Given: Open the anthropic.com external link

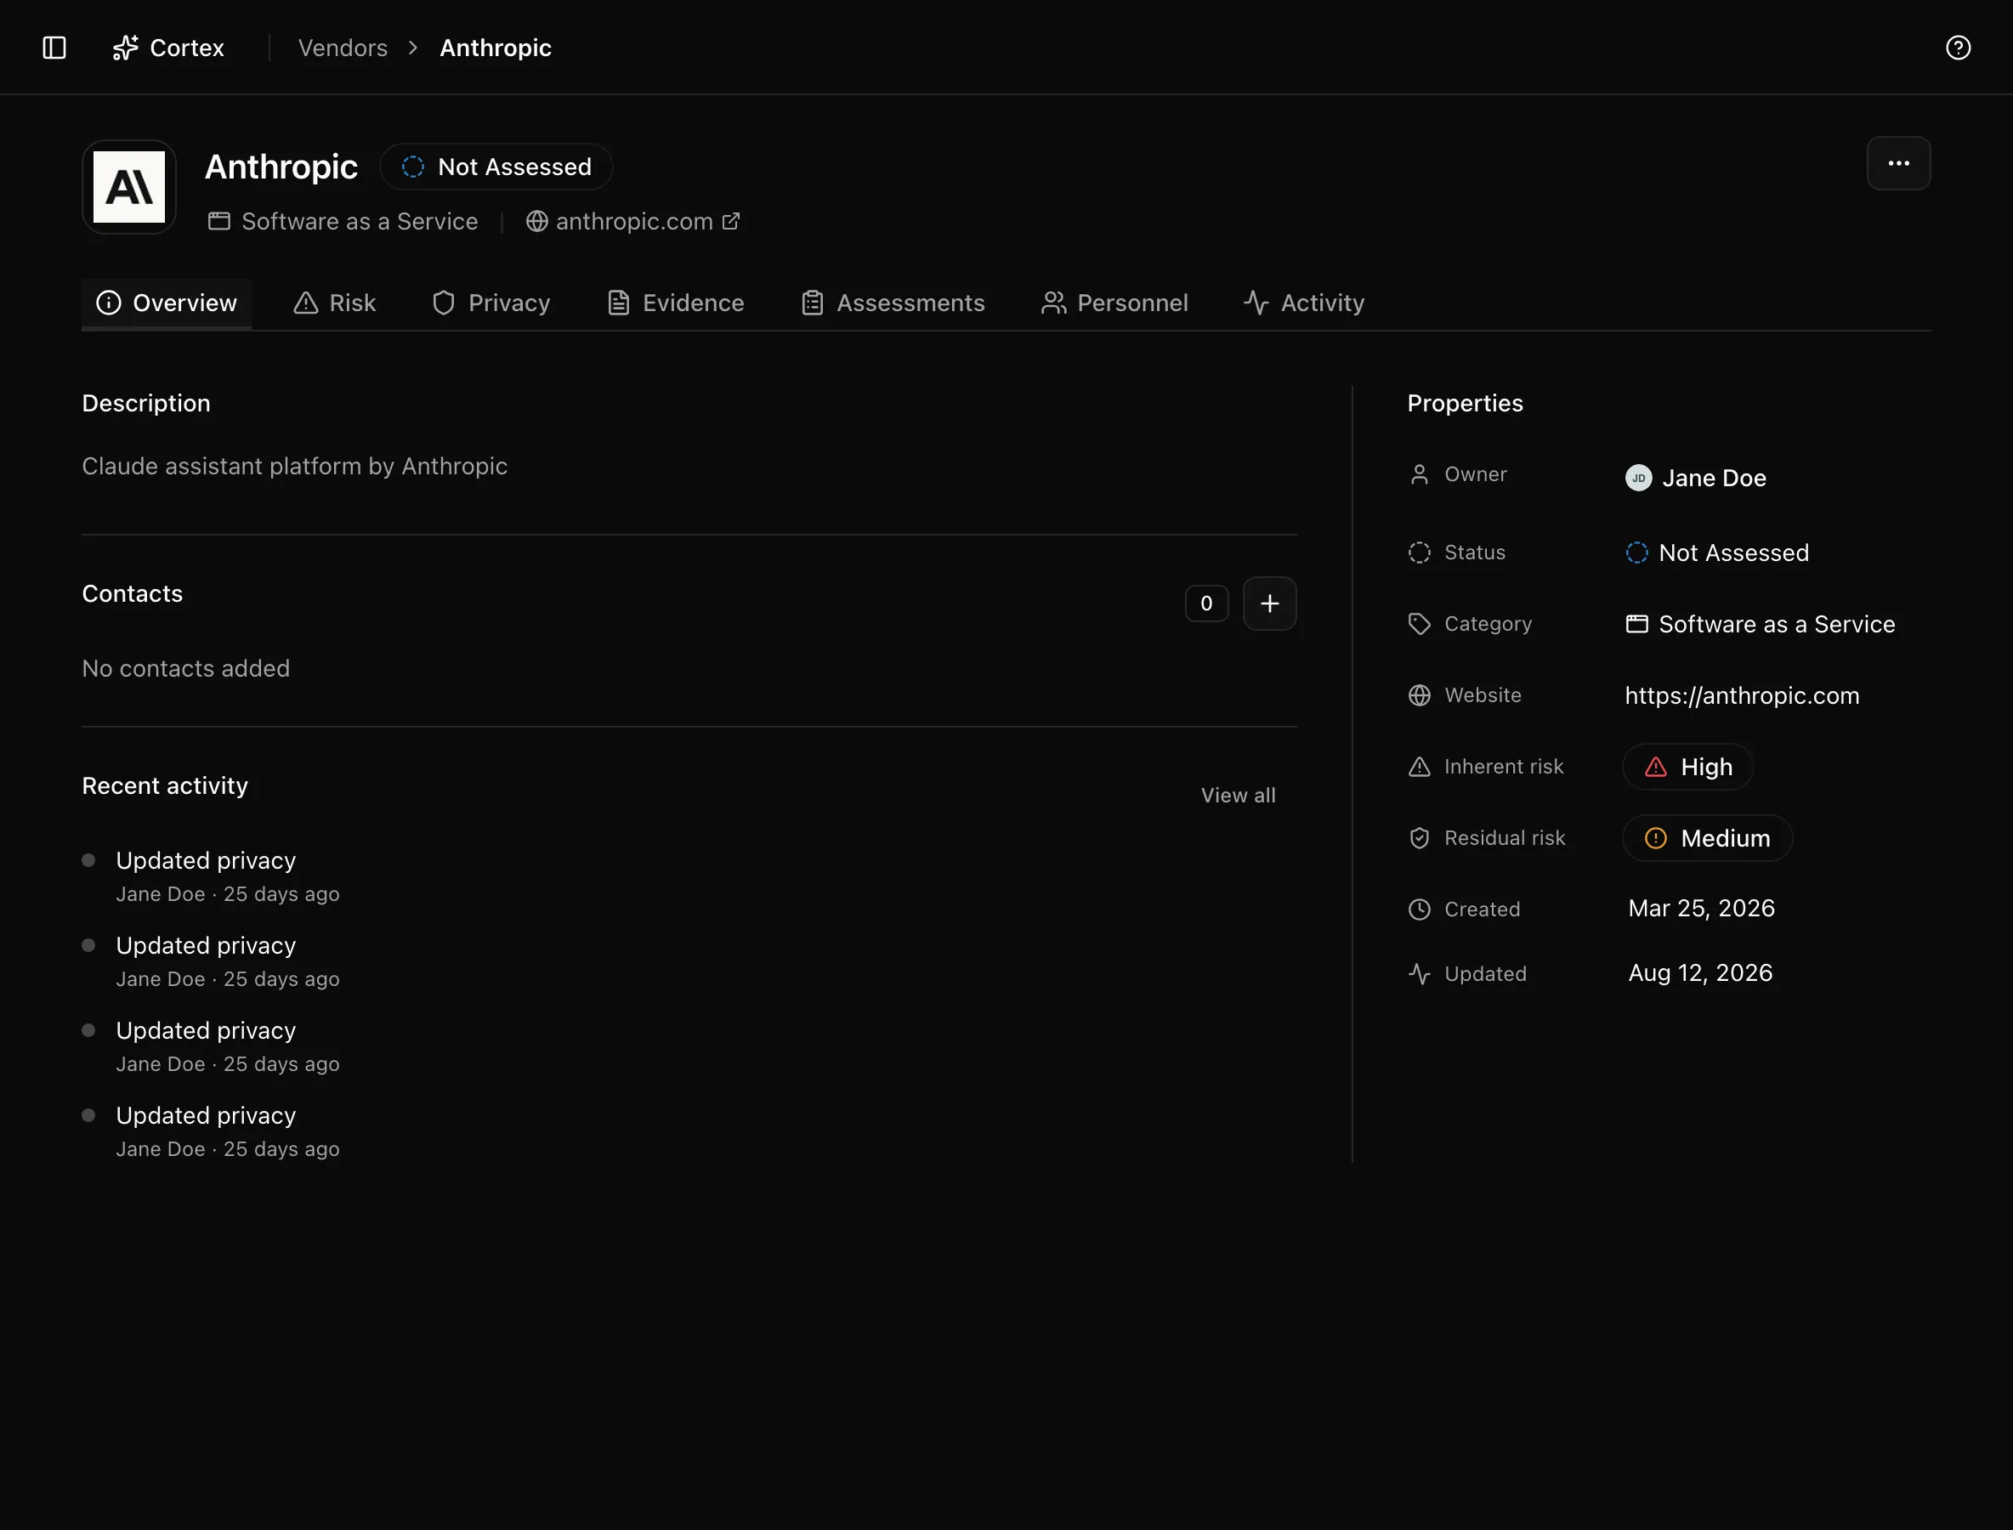Looking at the screenshot, I should [633, 221].
